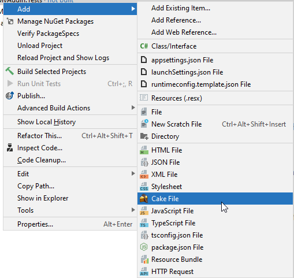Select Build Selected Projects
Image resolution: width=294 pixels, height=278 pixels.
(70, 72)
